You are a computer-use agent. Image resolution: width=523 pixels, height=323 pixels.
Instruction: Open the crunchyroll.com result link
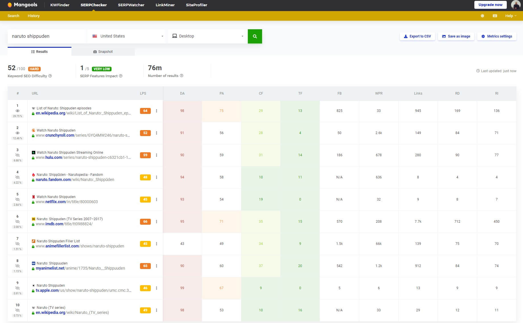pyautogui.click(x=83, y=135)
